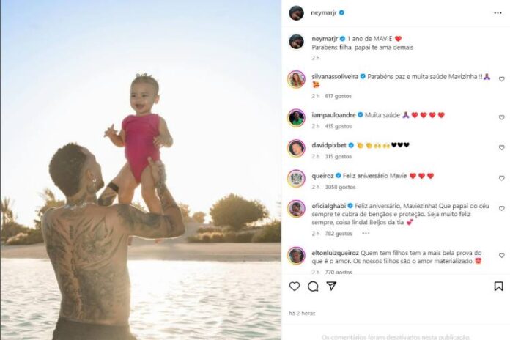Open the three-dot more options menu
Image resolution: width=510 pixels, height=340 pixels.
point(498,12)
